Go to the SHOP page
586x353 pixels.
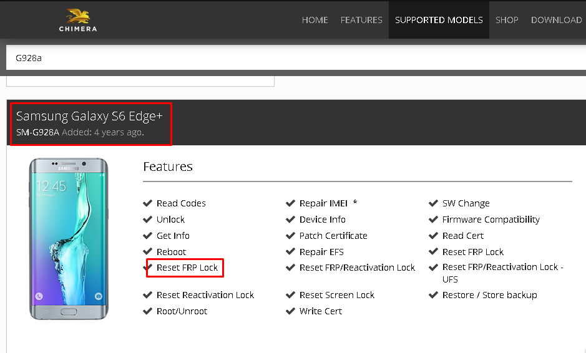(507, 20)
